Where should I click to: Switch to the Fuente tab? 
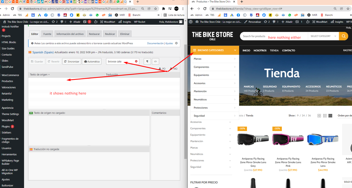pyautogui.click(x=47, y=34)
